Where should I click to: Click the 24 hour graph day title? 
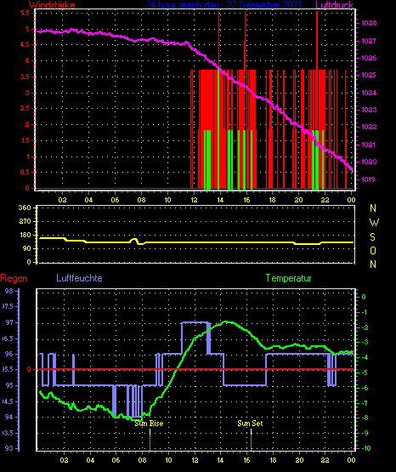pyautogui.click(x=223, y=4)
